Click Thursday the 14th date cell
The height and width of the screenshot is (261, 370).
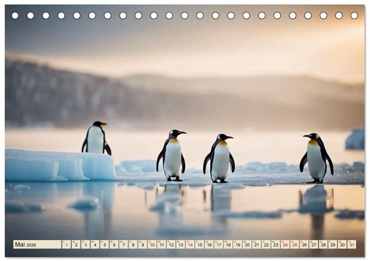190,245
